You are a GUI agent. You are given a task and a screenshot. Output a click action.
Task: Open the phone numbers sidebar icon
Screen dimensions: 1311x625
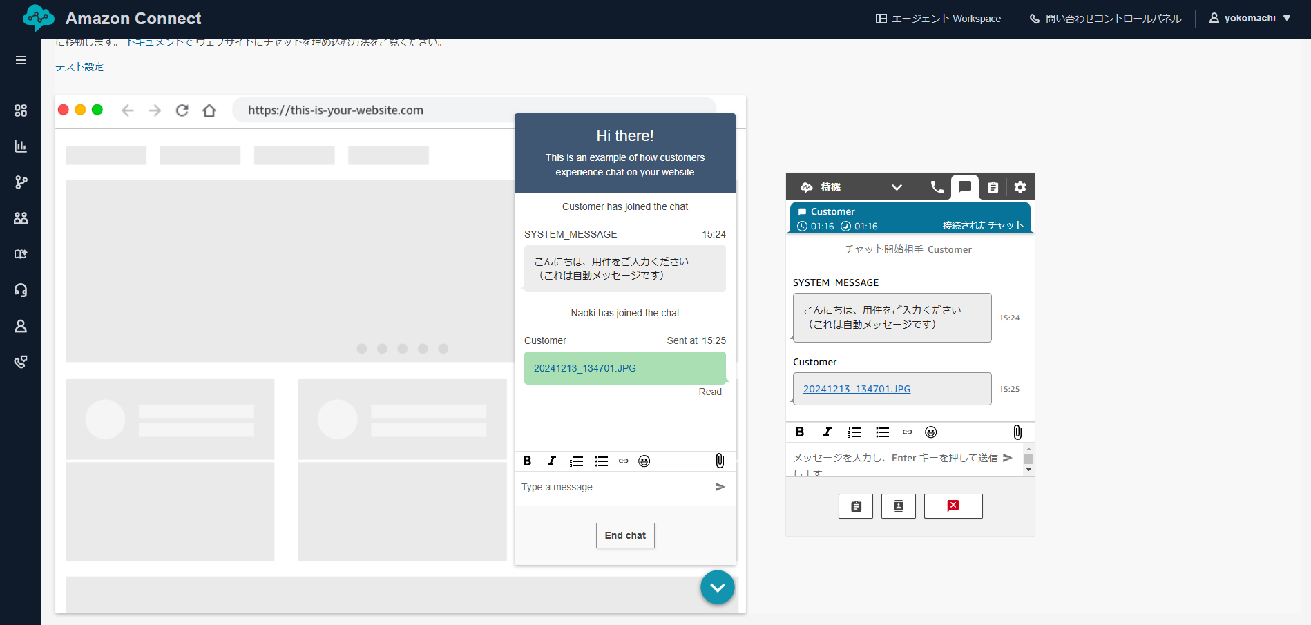[21, 362]
